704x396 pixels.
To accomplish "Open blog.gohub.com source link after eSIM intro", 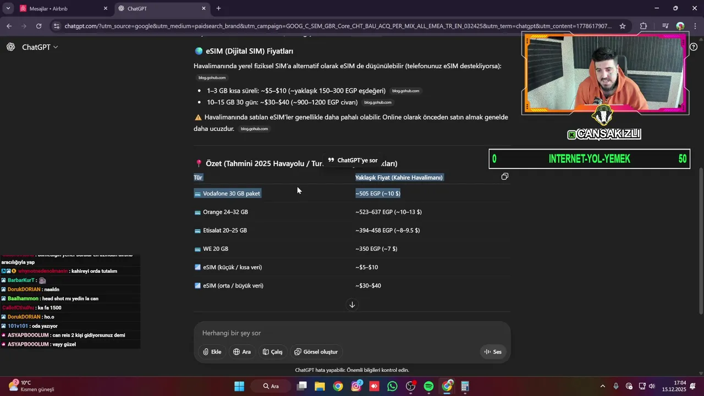I will [212, 78].
